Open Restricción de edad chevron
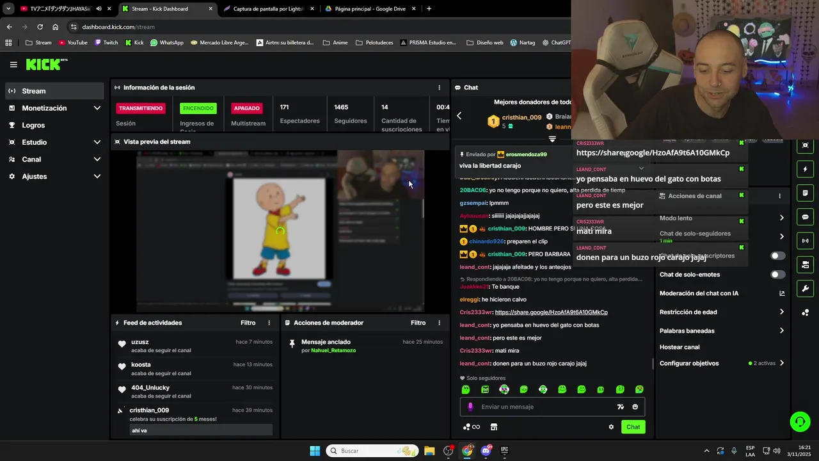This screenshot has height=461, width=819. click(781, 312)
